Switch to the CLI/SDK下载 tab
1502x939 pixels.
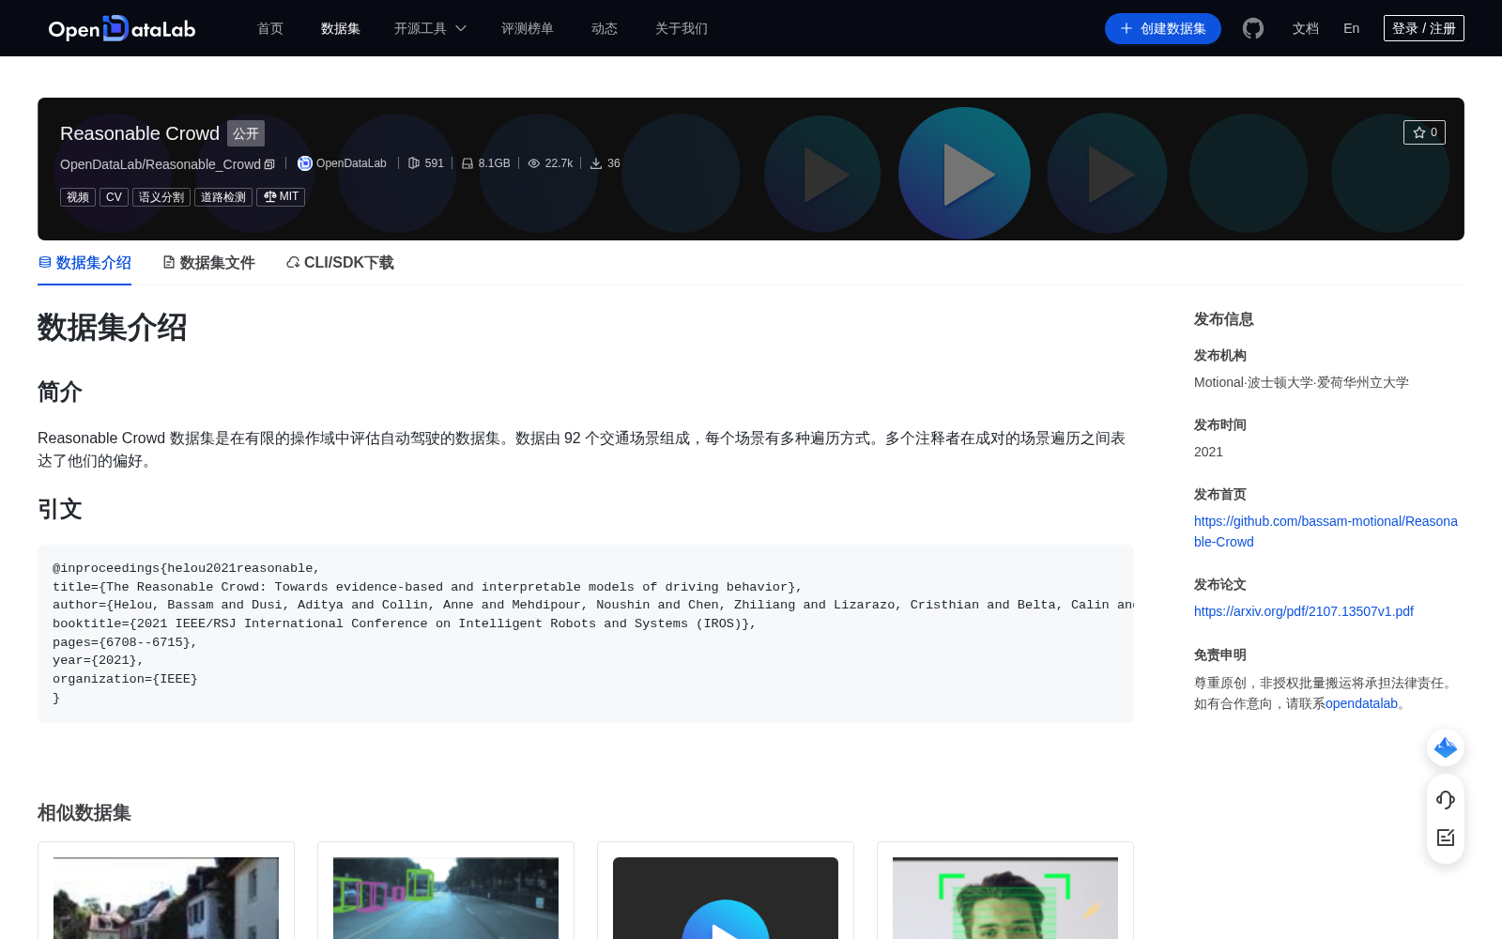tap(340, 263)
